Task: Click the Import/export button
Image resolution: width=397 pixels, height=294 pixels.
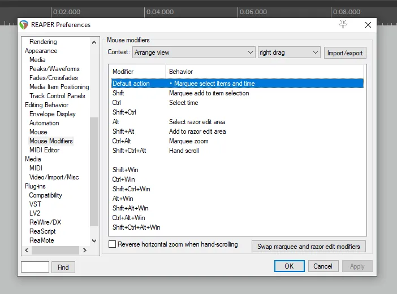Action: (345, 53)
